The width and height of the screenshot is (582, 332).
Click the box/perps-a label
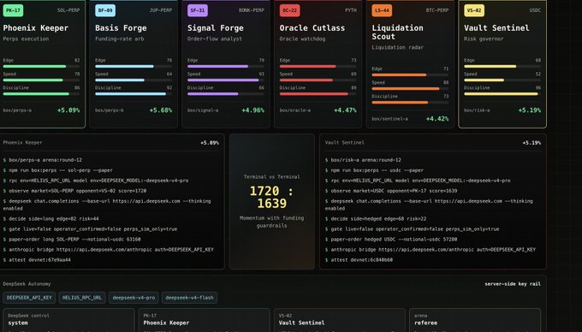(17, 110)
